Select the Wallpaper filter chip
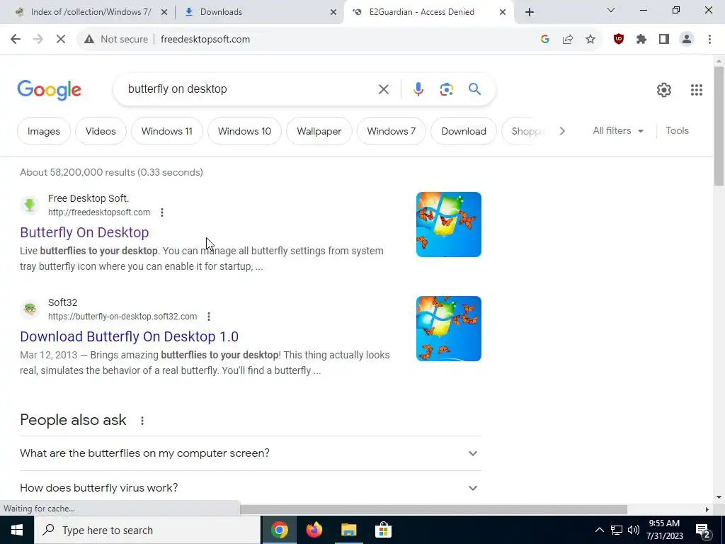 [319, 131]
